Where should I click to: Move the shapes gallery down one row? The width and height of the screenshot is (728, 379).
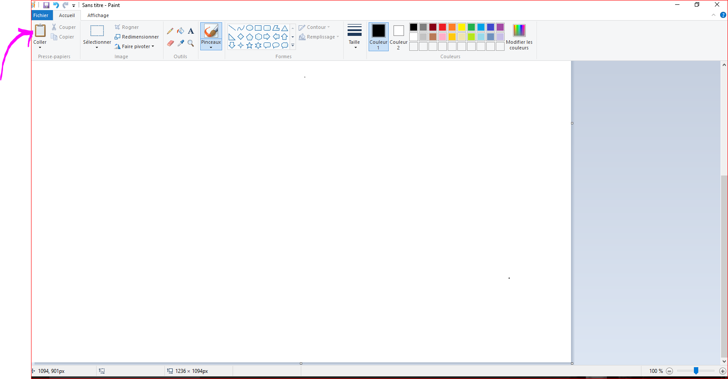tap(293, 37)
